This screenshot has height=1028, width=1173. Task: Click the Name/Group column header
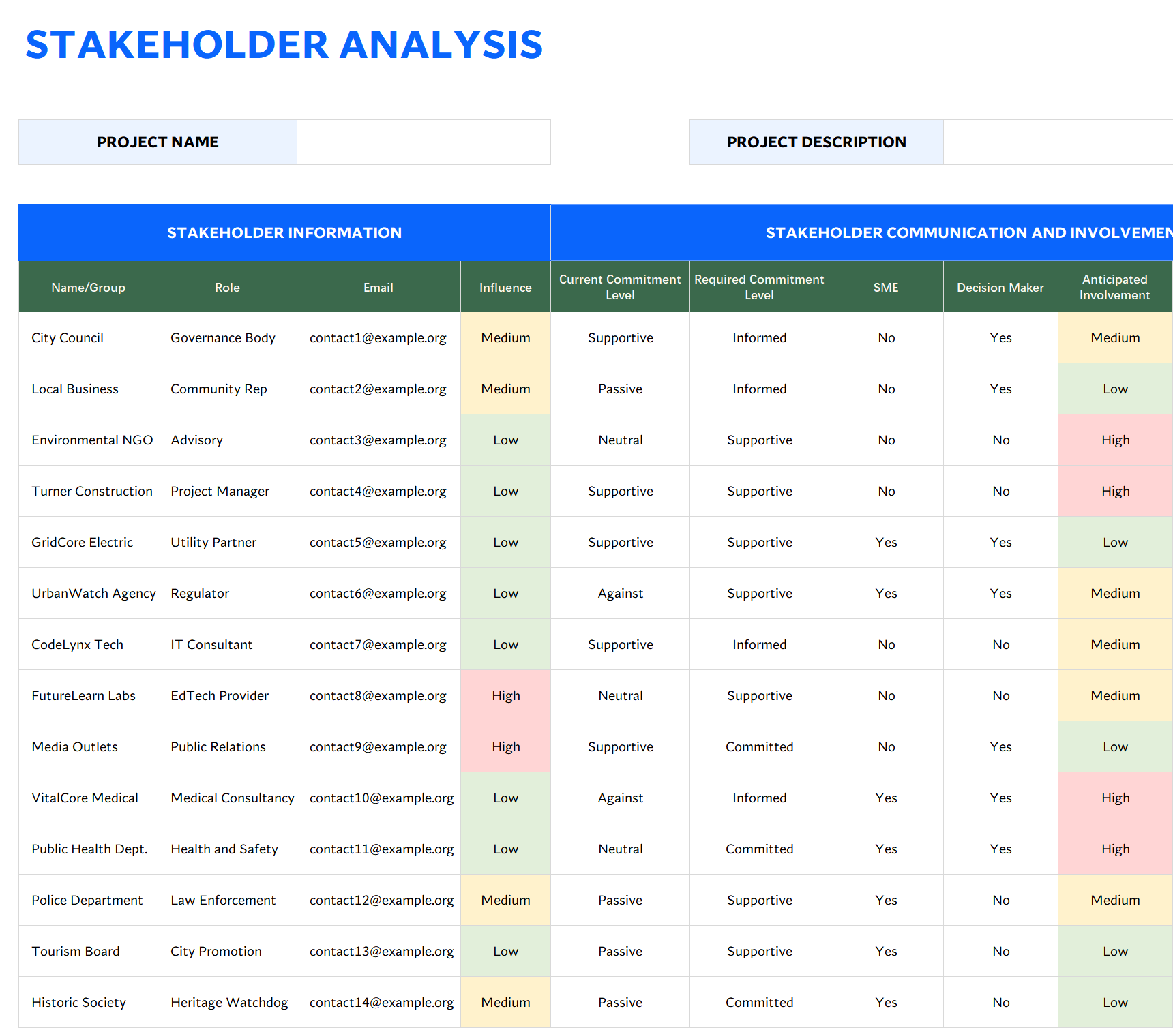[x=89, y=287]
